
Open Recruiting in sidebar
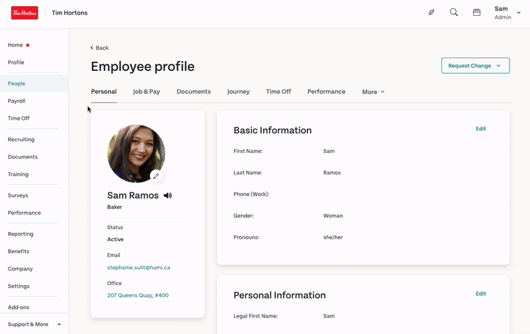(x=21, y=139)
